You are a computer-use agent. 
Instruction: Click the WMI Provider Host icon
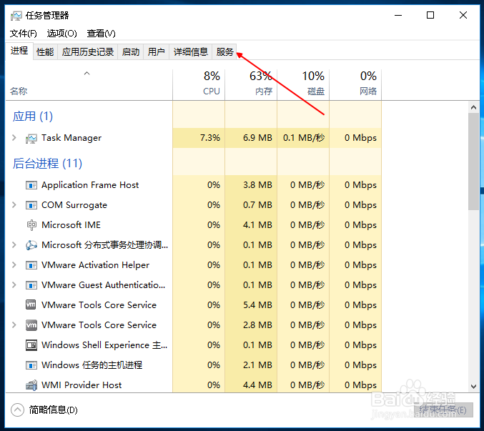pos(31,385)
